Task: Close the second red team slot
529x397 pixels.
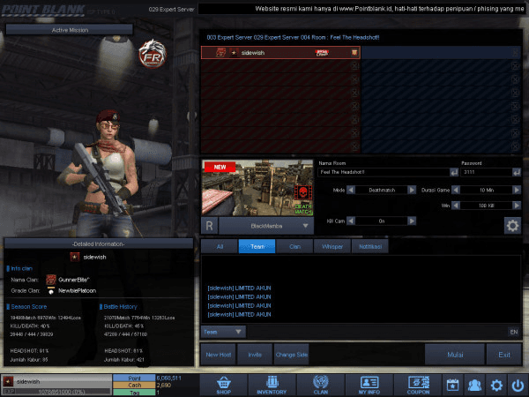Action: click(x=354, y=66)
